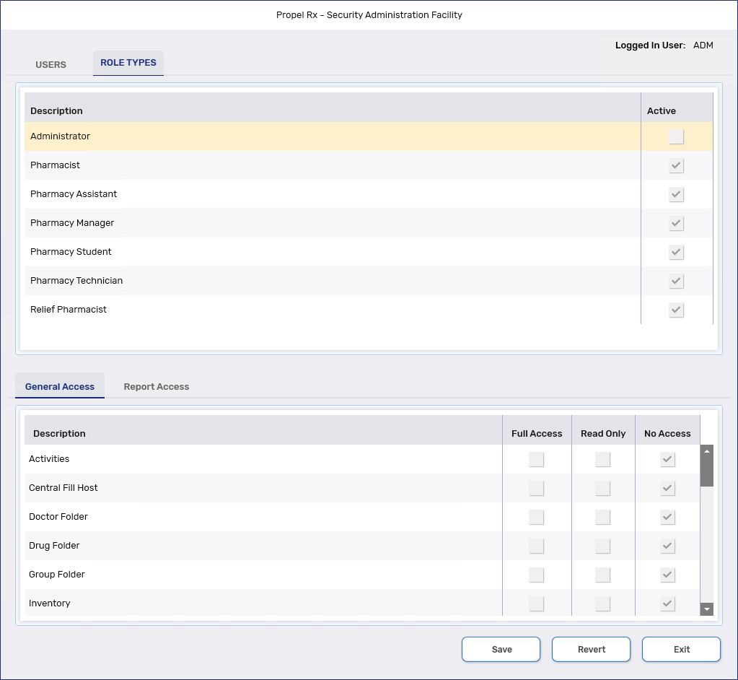The image size is (738, 680).
Task: Click the Doctor Folder row label
Action: tap(58, 517)
